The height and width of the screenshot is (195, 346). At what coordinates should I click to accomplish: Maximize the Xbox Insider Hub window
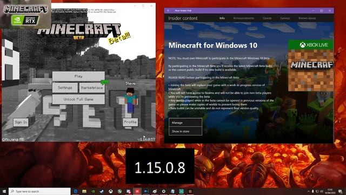(322, 11)
